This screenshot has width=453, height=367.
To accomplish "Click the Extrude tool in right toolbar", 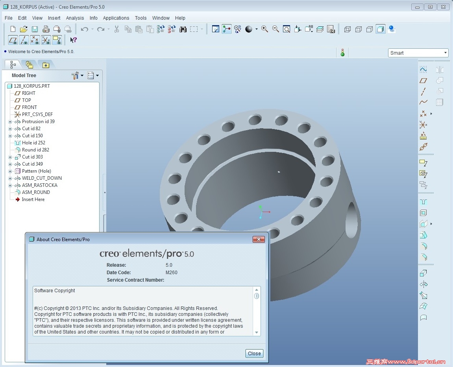I will (423, 273).
